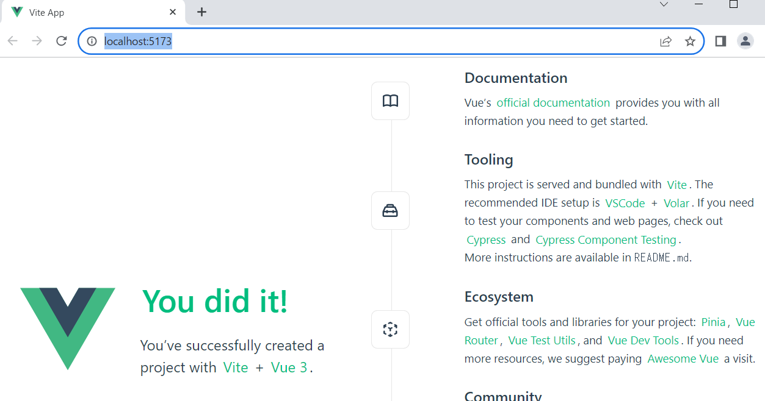Open the browser side panel icon
Viewport: 765px width, 401px height.
coord(720,41)
